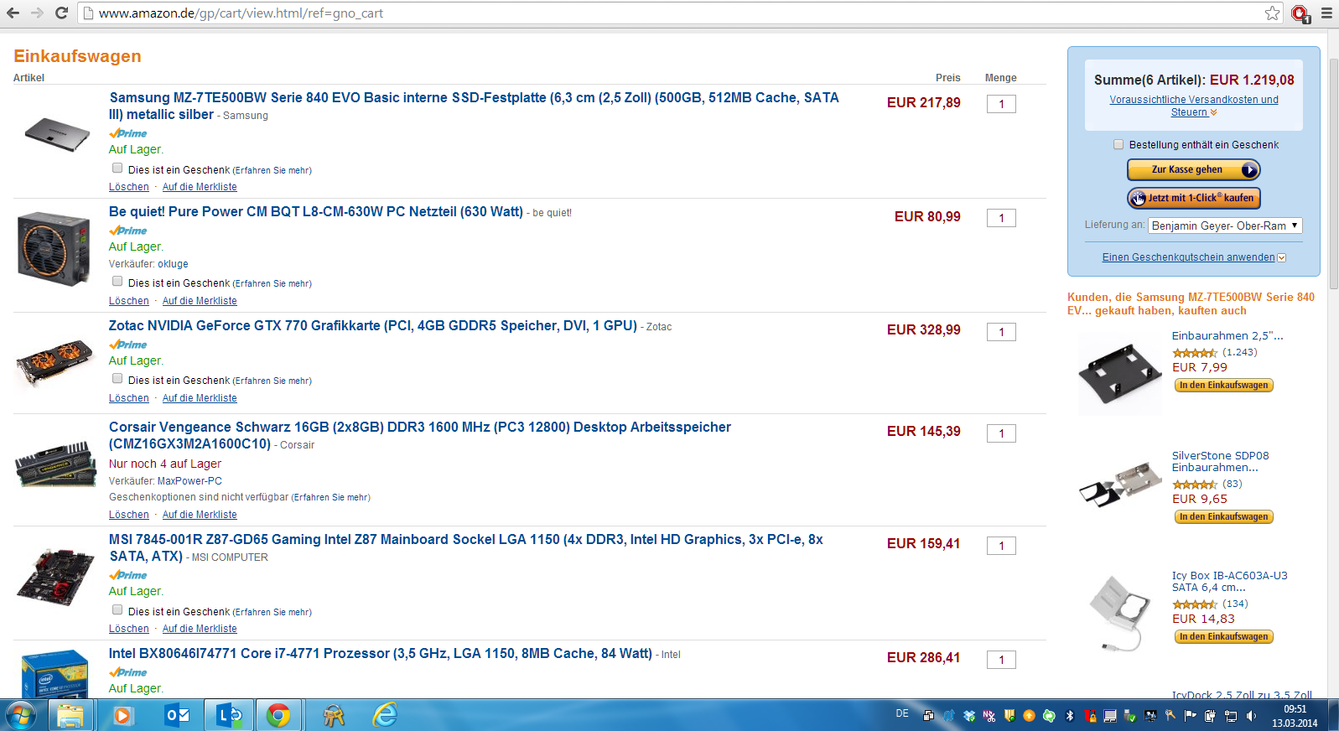This screenshot has height=731, width=1339.
Task: Click the OneNote clipper tray icon
Action: pyautogui.click(x=989, y=716)
